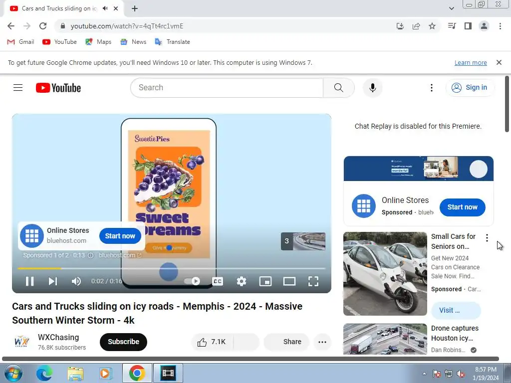Viewport: 511px width, 383px height.
Task: Activate miniplayer mode icon
Action: [x=265, y=281]
